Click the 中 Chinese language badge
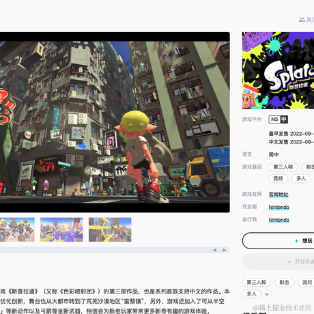 coord(284,119)
